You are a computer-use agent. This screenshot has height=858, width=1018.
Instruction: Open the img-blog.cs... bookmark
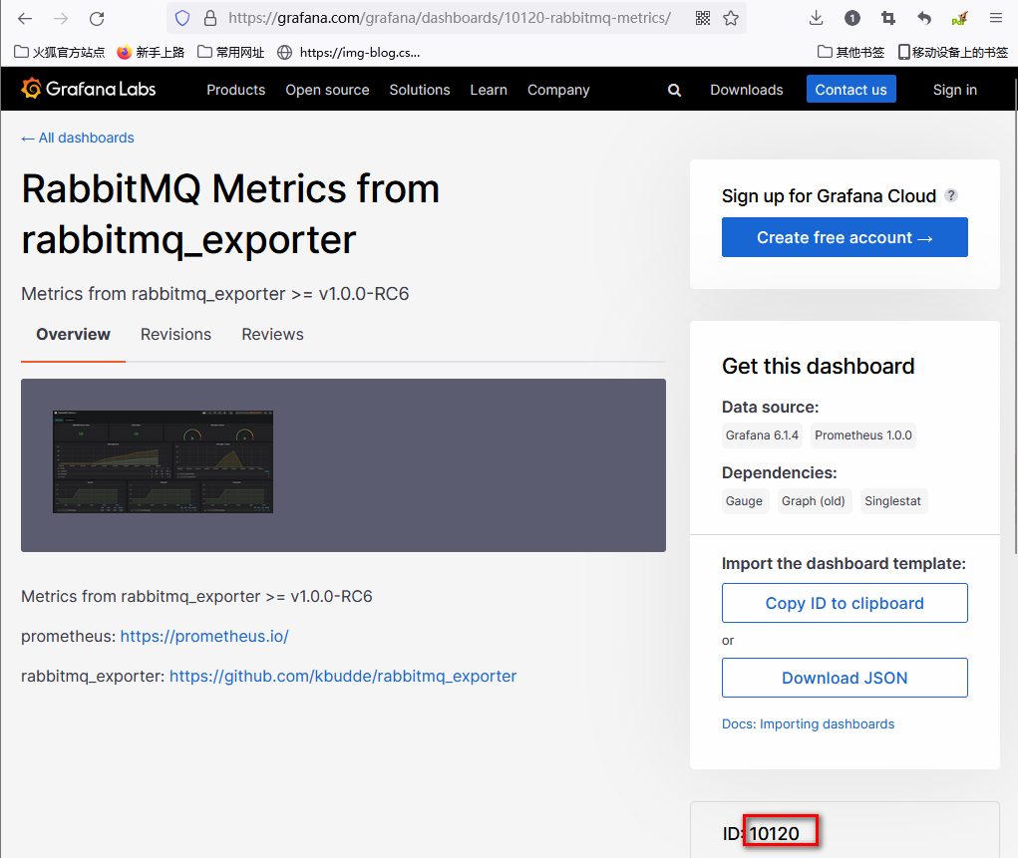[349, 53]
